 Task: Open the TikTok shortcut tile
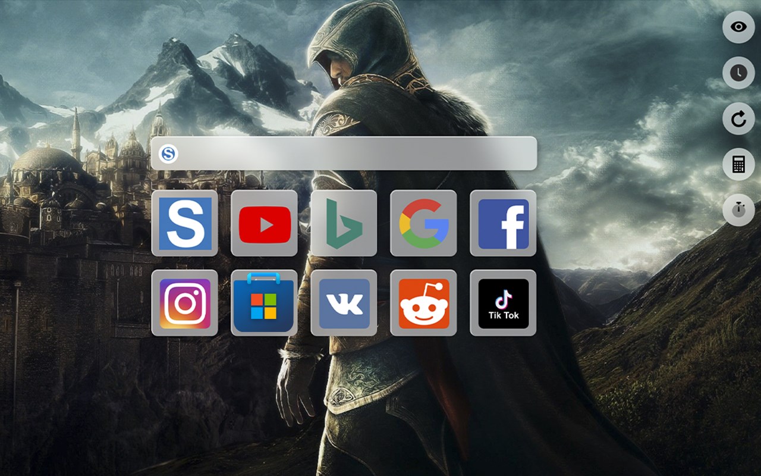(x=503, y=303)
